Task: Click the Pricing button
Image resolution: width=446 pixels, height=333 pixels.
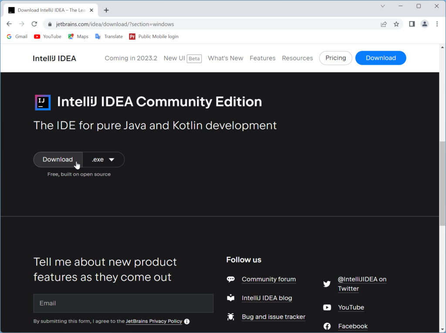Action: [336, 58]
